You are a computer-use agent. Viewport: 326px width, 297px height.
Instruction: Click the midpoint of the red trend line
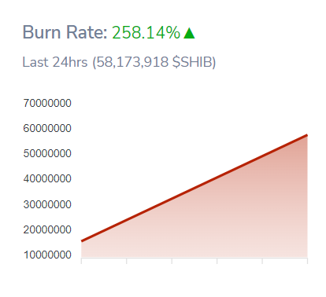click(x=194, y=188)
